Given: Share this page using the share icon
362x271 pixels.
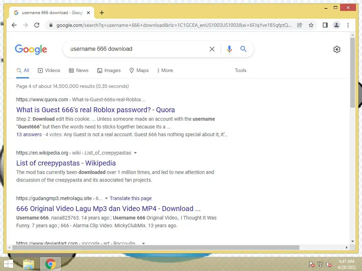Looking at the screenshot, I should coord(300,25).
